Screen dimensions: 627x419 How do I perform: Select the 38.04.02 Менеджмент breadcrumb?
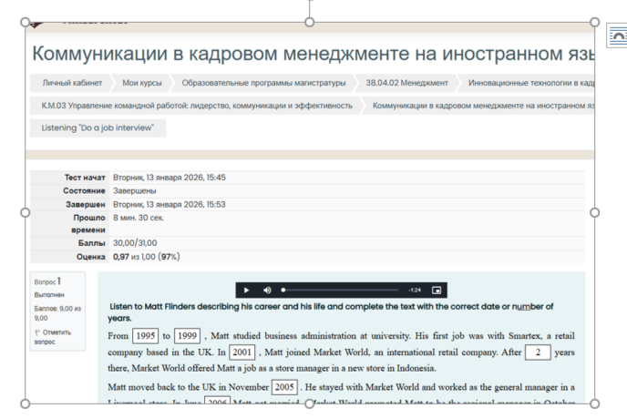407,83
